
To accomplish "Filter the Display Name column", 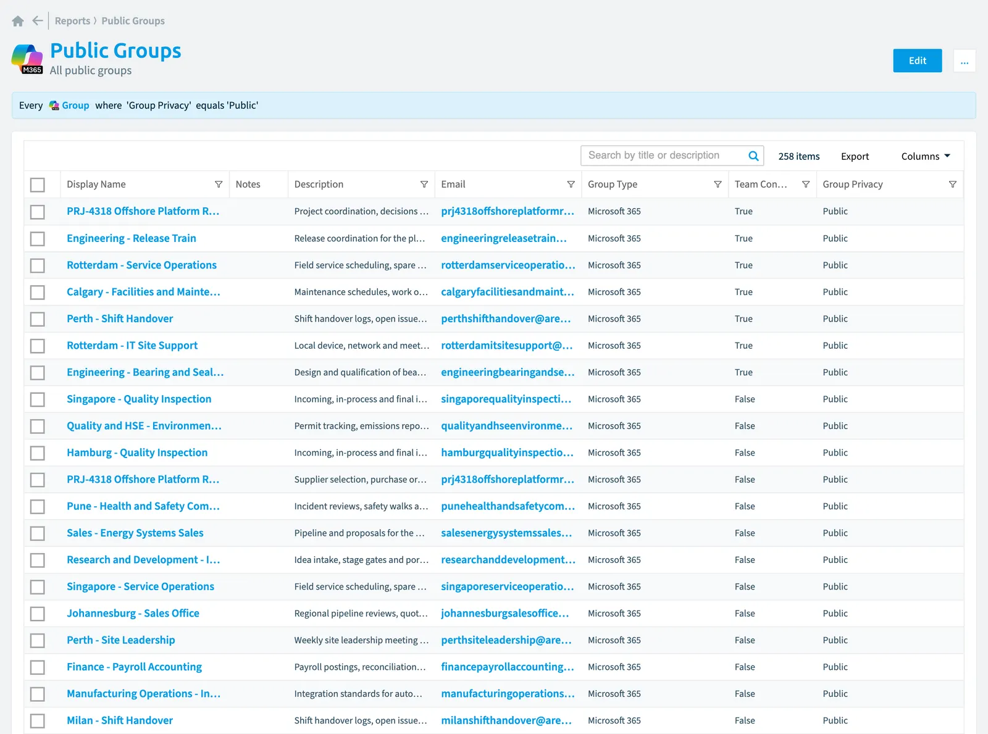I will tap(219, 185).
